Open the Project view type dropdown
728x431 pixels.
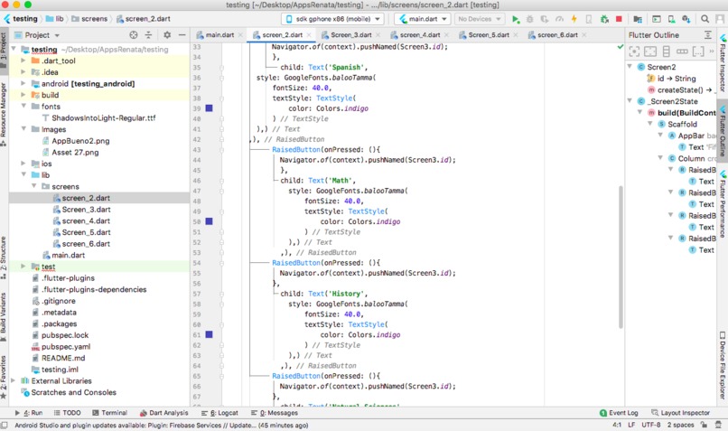point(37,35)
